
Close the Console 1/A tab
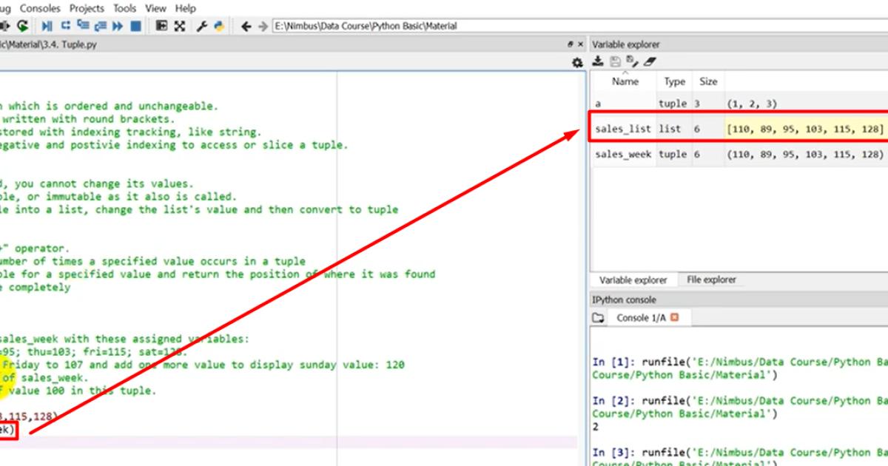pos(674,317)
